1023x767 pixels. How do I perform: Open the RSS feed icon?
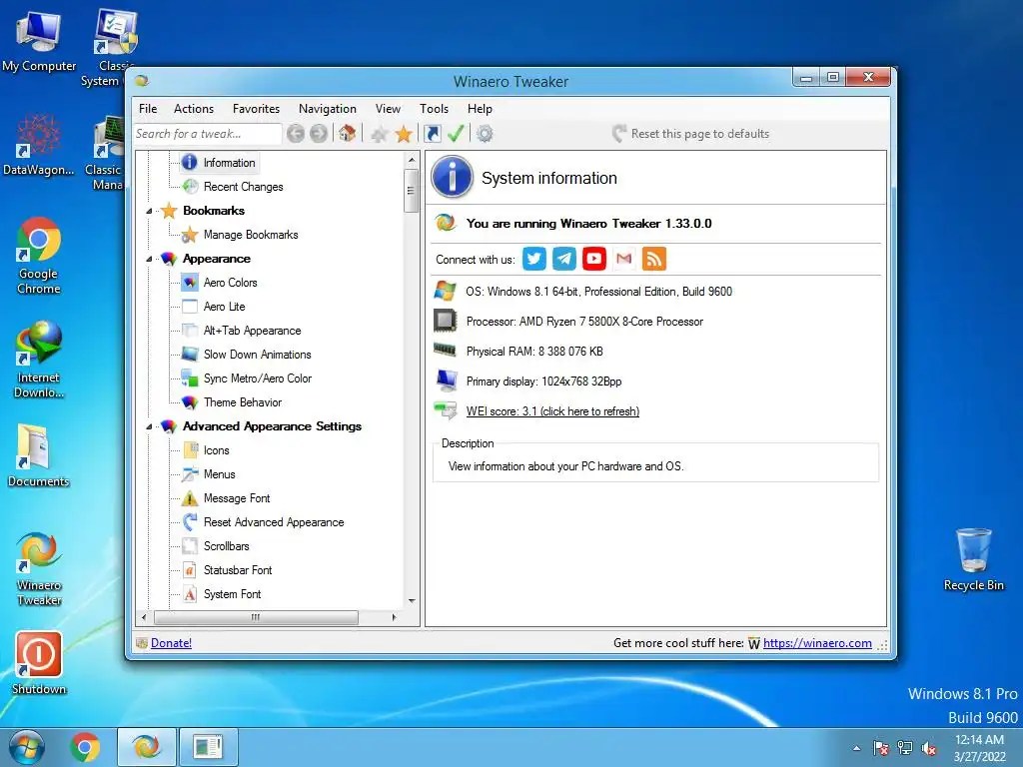pyautogui.click(x=654, y=259)
